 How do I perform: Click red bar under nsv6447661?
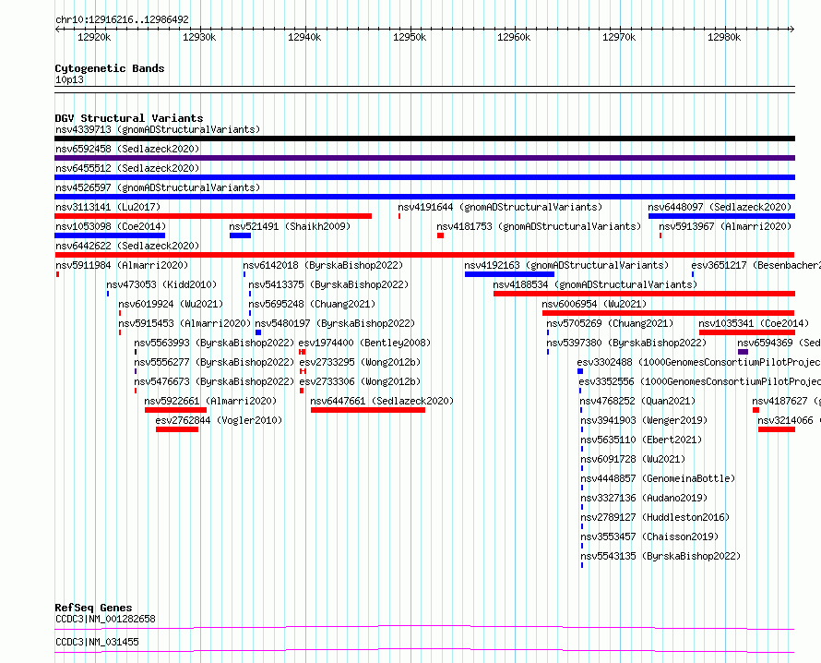[x=368, y=410]
